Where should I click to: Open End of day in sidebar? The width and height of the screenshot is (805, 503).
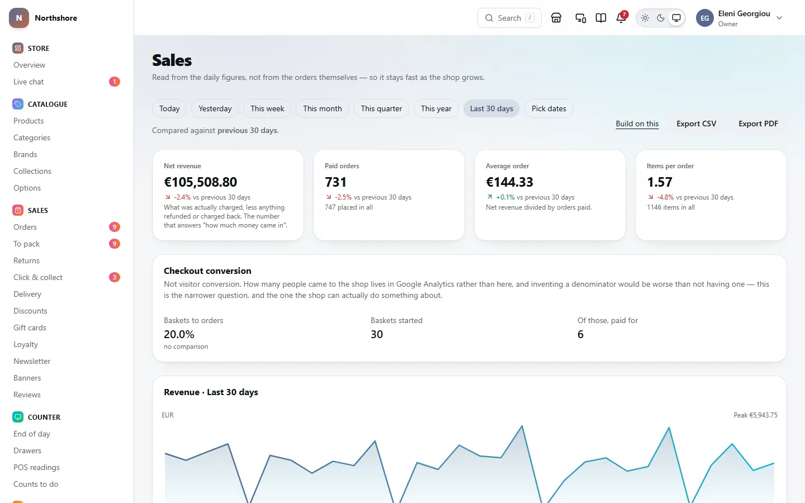(x=32, y=434)
